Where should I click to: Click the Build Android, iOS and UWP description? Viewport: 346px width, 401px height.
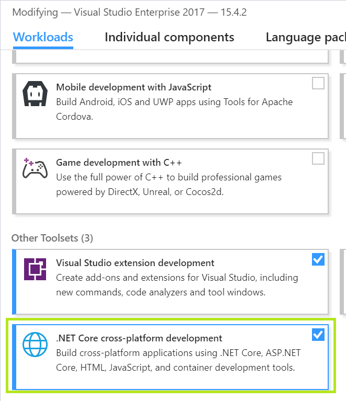(x=174, y=109)
